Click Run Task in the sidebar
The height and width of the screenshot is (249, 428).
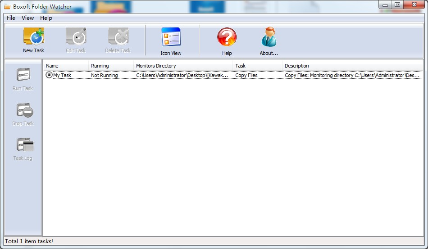[23, 79]
